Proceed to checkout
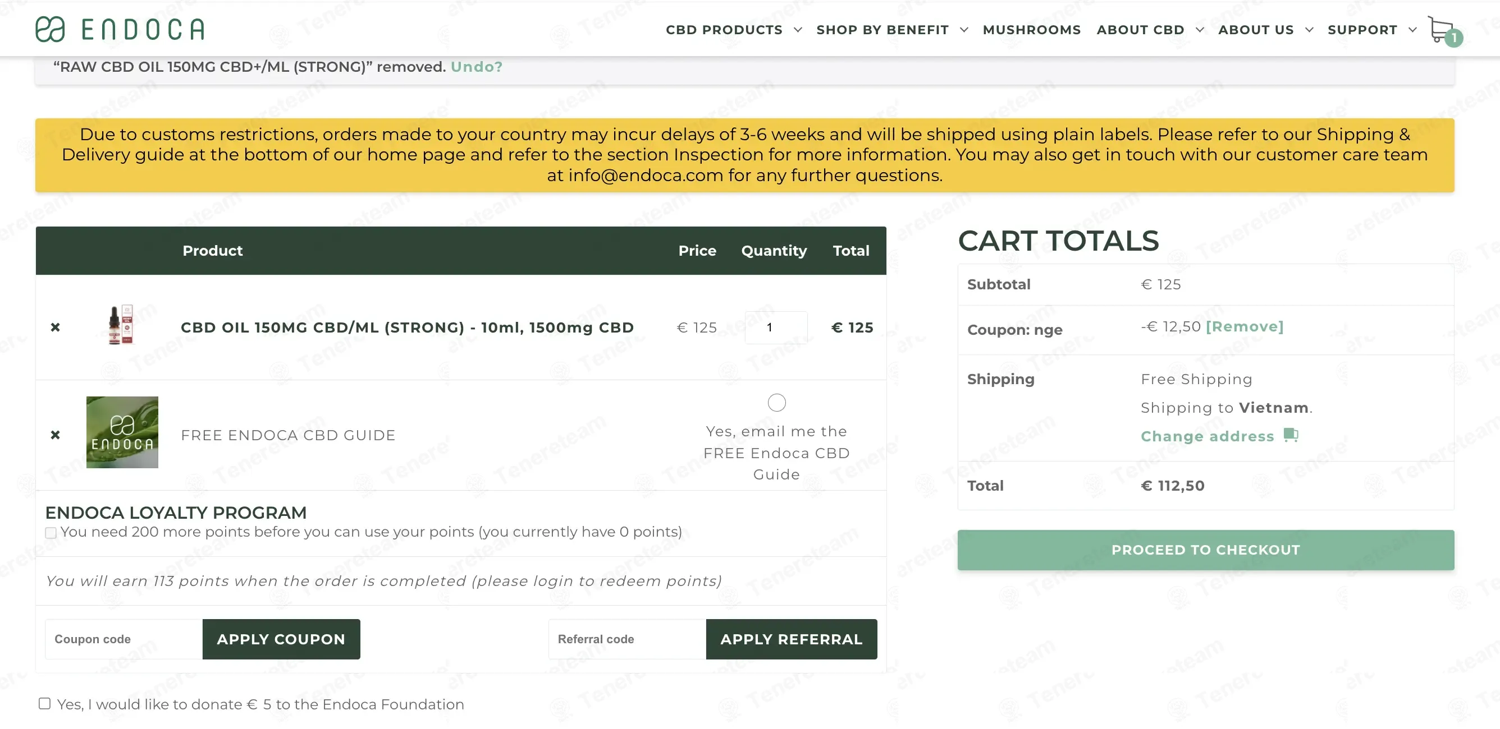 tap(1205, 550)
